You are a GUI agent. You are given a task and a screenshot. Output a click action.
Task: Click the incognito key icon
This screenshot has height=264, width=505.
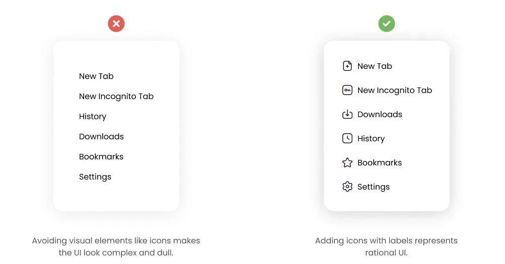click(347, 90)
